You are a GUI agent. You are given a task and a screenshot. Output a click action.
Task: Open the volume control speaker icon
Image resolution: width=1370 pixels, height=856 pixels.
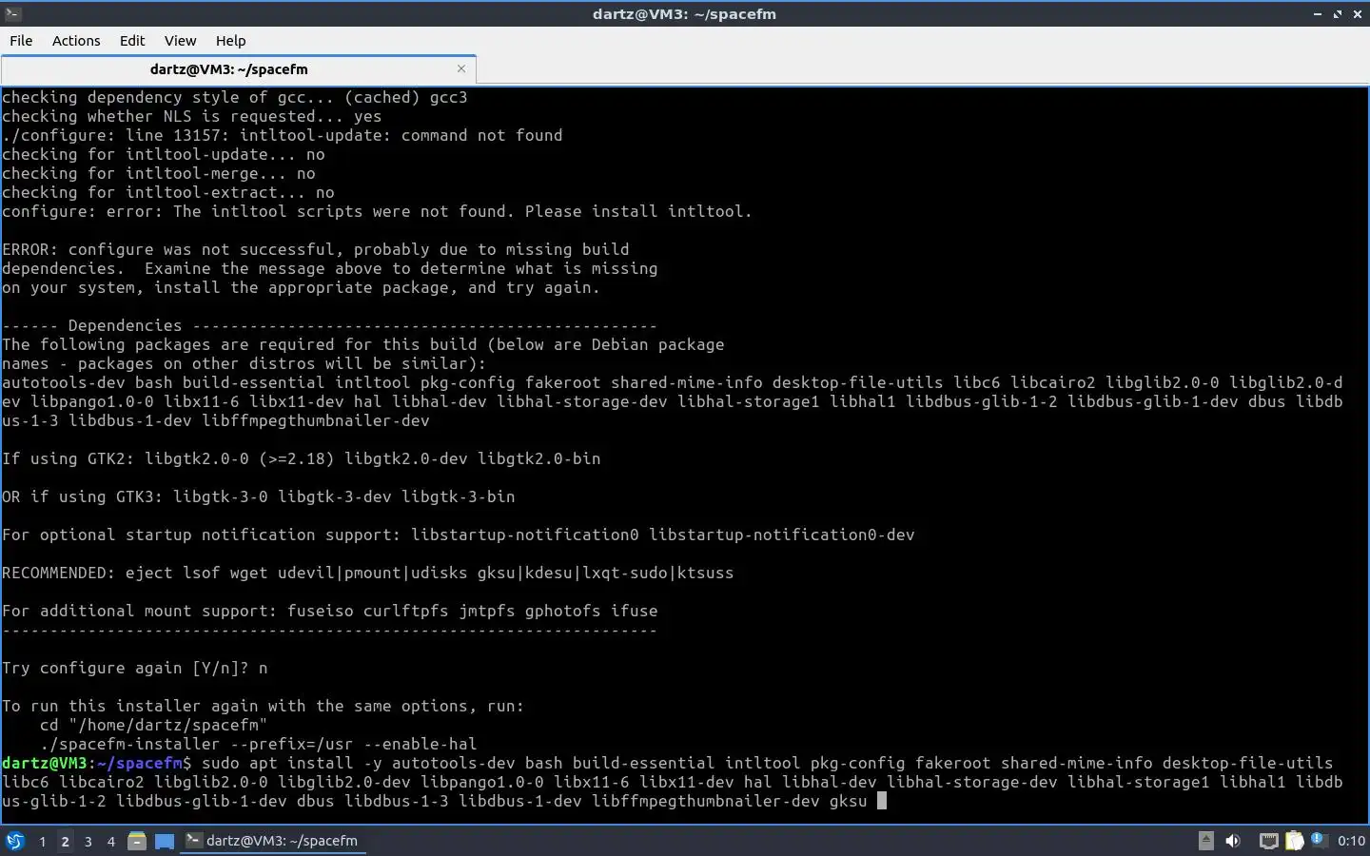click(x=1233, y=841)
